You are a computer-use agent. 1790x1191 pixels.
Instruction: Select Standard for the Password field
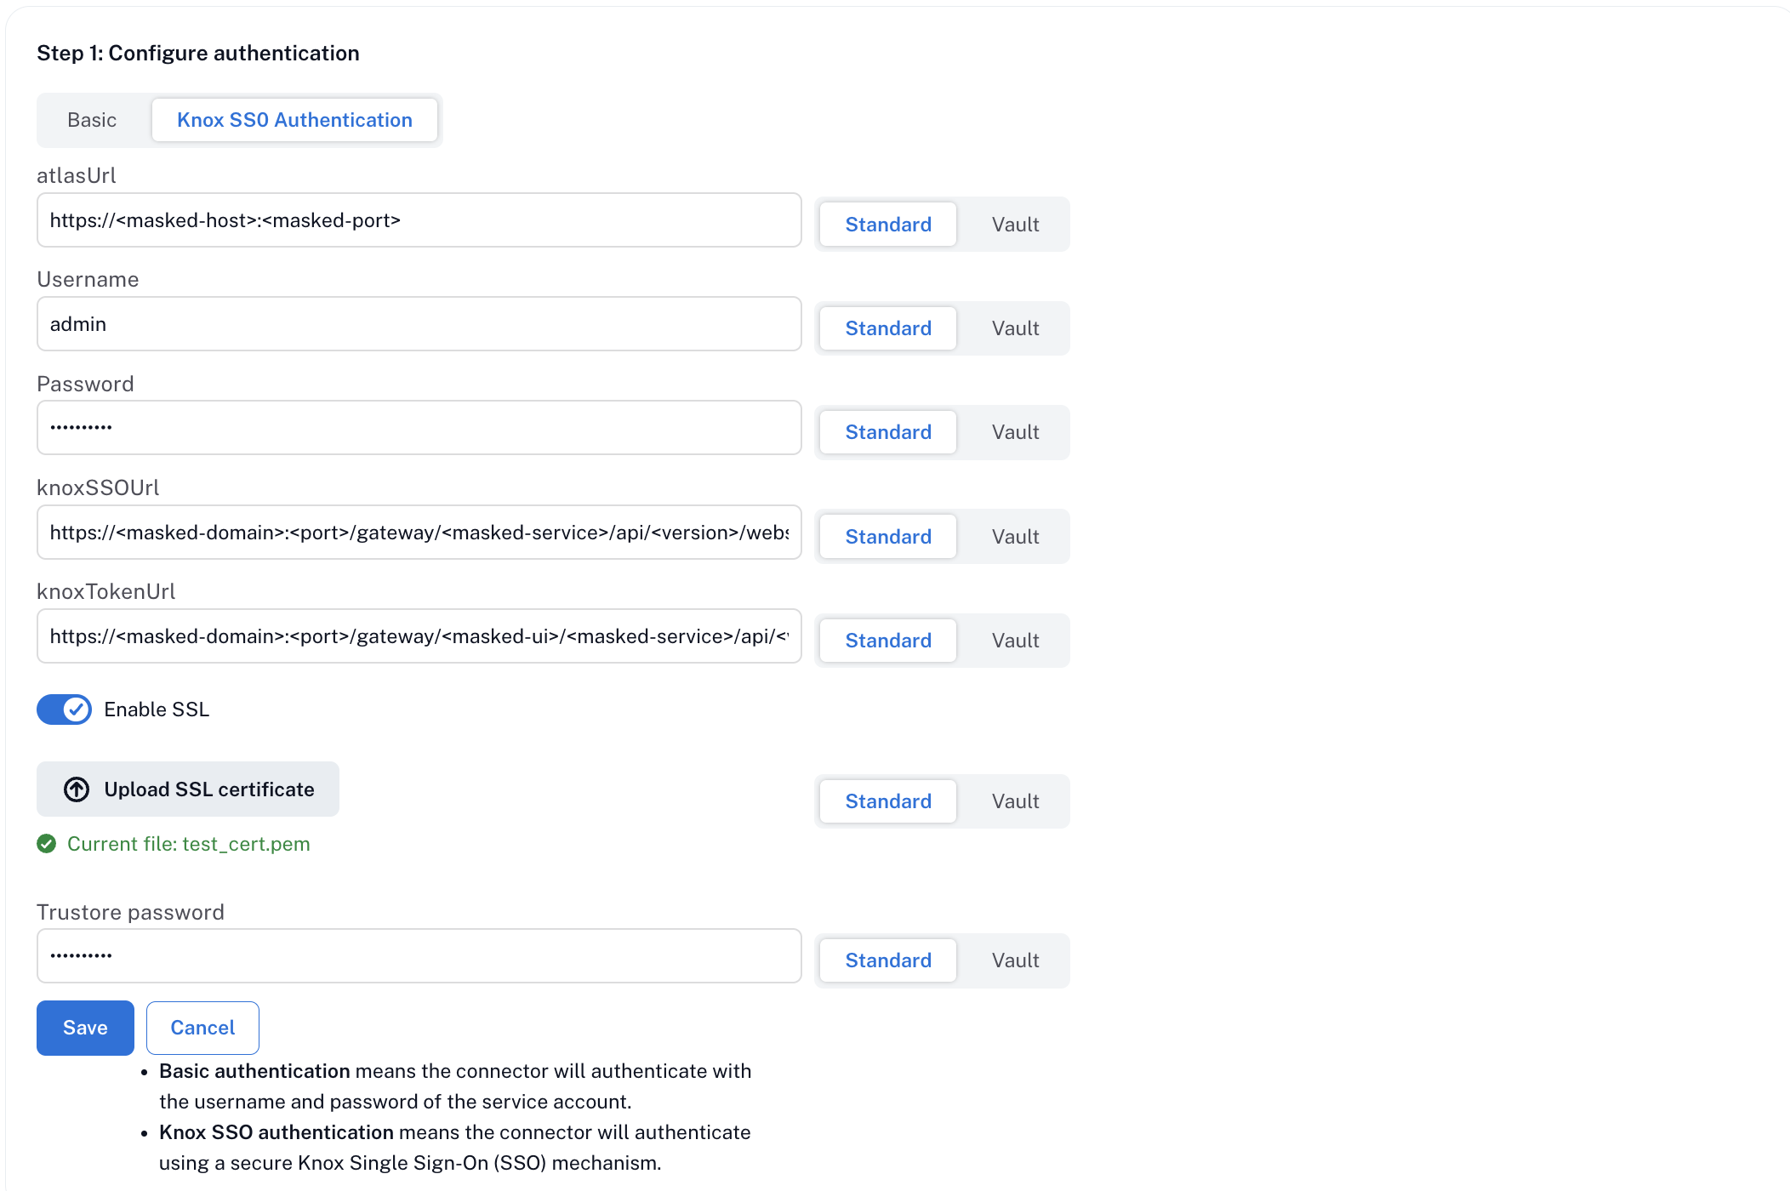(888, 432)
